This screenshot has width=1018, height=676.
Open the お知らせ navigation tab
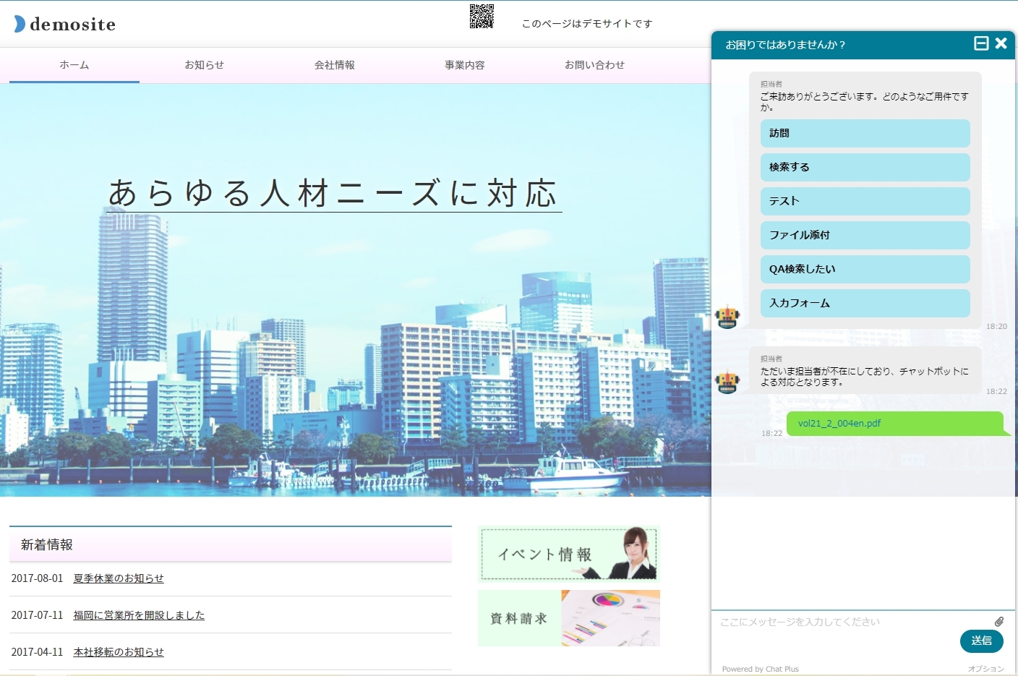[205, 65]
